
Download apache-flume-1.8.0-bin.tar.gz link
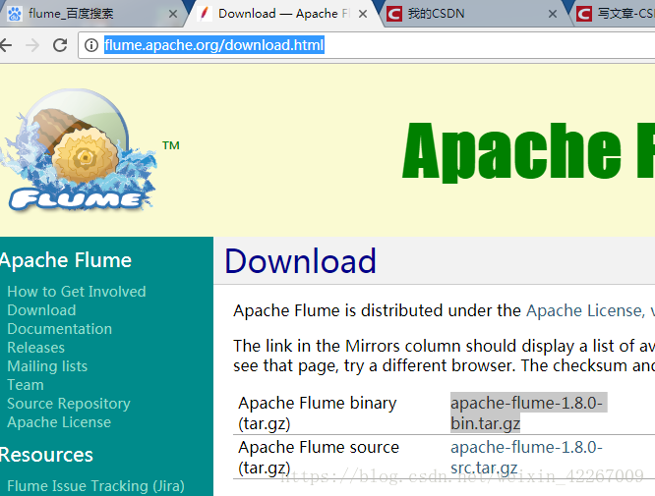(x=527, y=413)
